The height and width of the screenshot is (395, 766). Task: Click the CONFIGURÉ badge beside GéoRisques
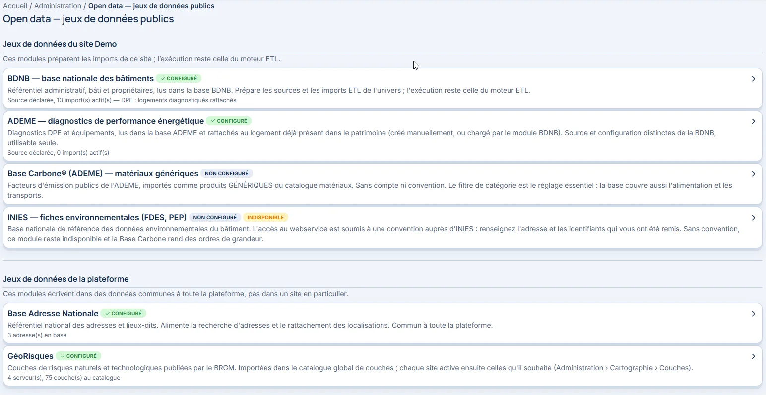click(x=78, y=356)
